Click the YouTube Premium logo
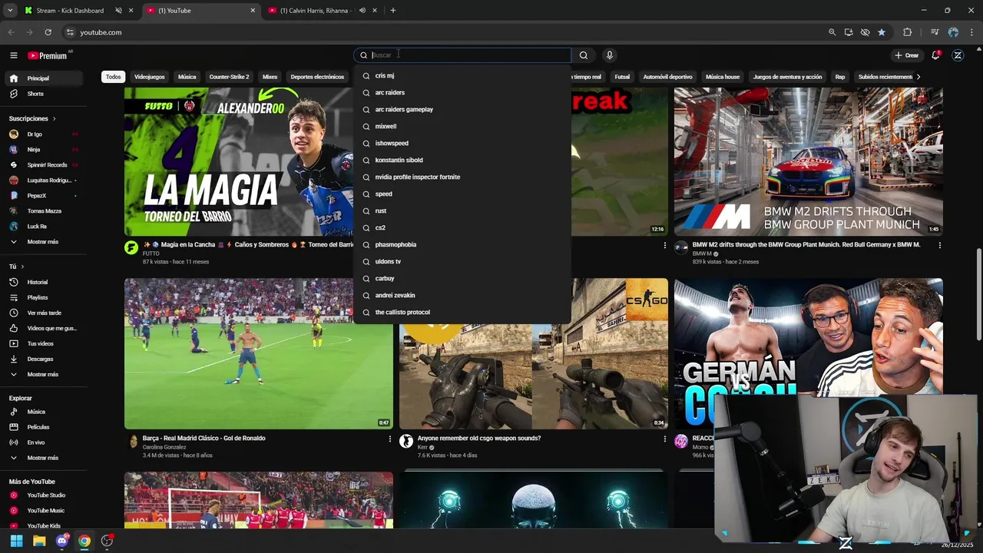 48,55
